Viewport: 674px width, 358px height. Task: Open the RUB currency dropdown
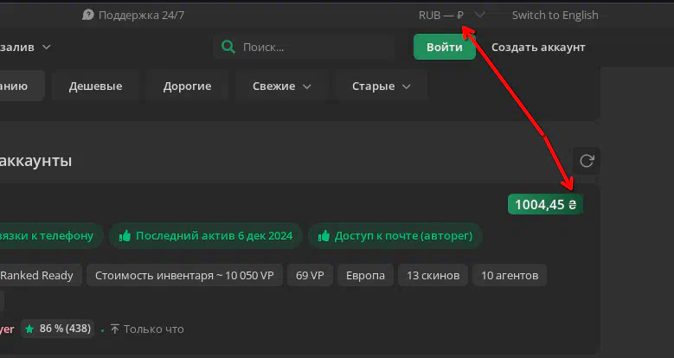(x=452, y=15)
